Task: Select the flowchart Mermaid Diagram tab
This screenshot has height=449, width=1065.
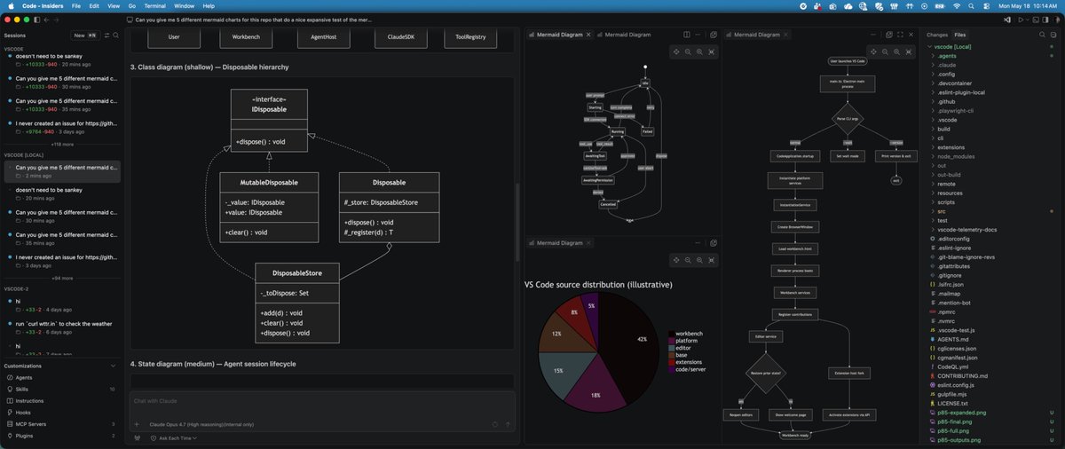Action: tap(756, 35)
